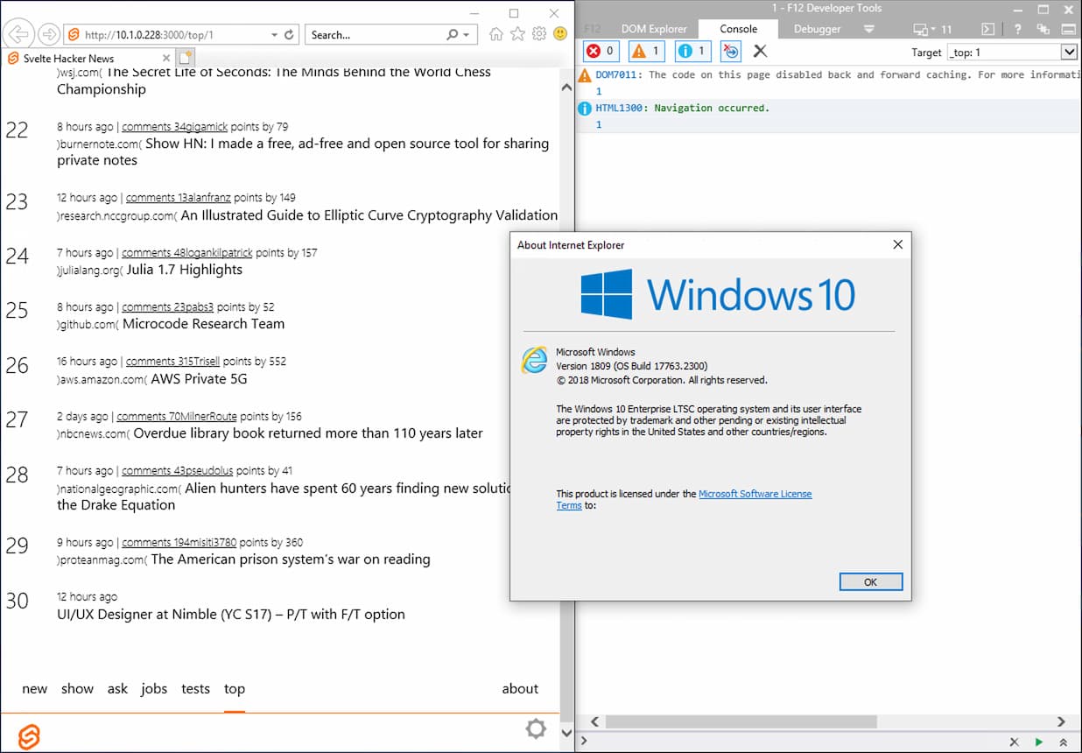Go back with the browser back arrow
1082x753 pixels.
click(18, 34)
